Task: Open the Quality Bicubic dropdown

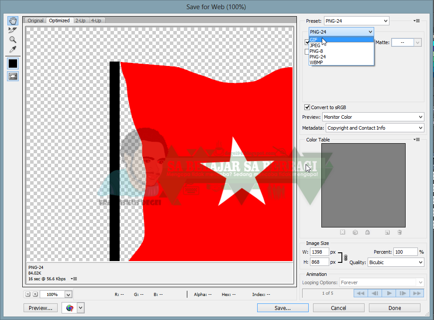Action: pyautogui.click(x=396, y=262)
